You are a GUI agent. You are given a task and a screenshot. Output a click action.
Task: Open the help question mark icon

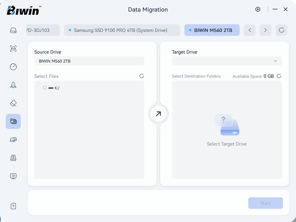(13, 206)
